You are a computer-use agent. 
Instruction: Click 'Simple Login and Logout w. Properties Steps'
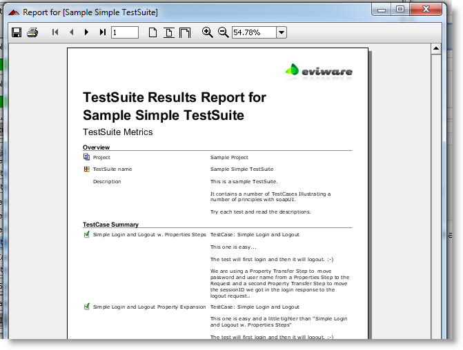pos(150,234)
